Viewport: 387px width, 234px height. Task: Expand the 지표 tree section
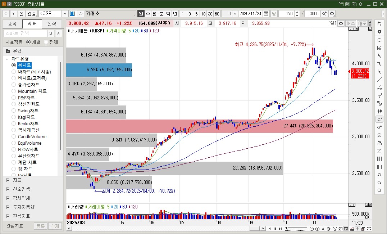(8, 180)
